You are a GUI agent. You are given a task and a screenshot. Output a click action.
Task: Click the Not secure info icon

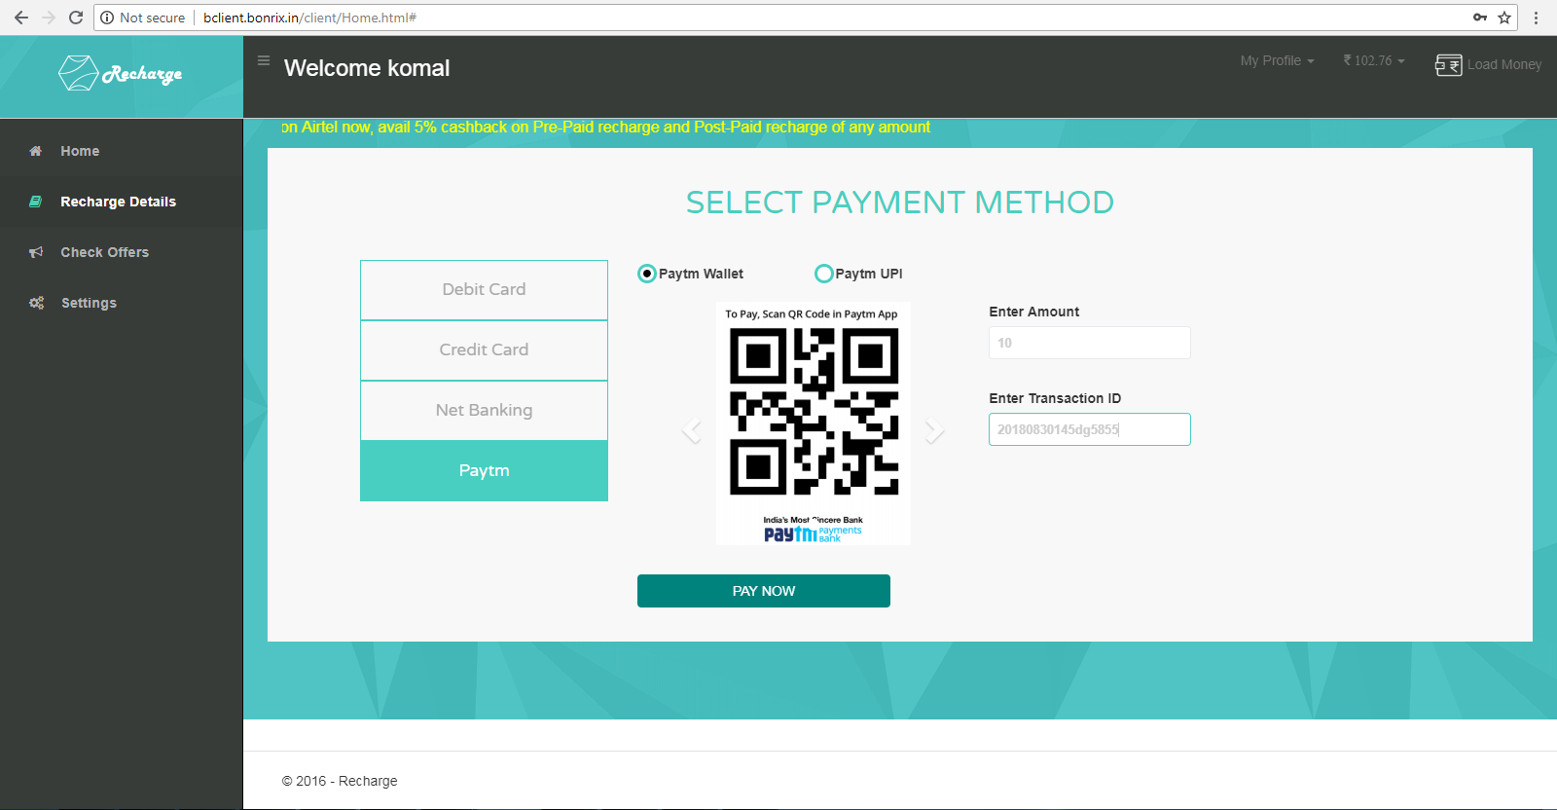coord(107,18)
